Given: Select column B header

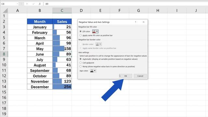Looking at the screenshot, I should pyautogui.click(x=40, y=10).
